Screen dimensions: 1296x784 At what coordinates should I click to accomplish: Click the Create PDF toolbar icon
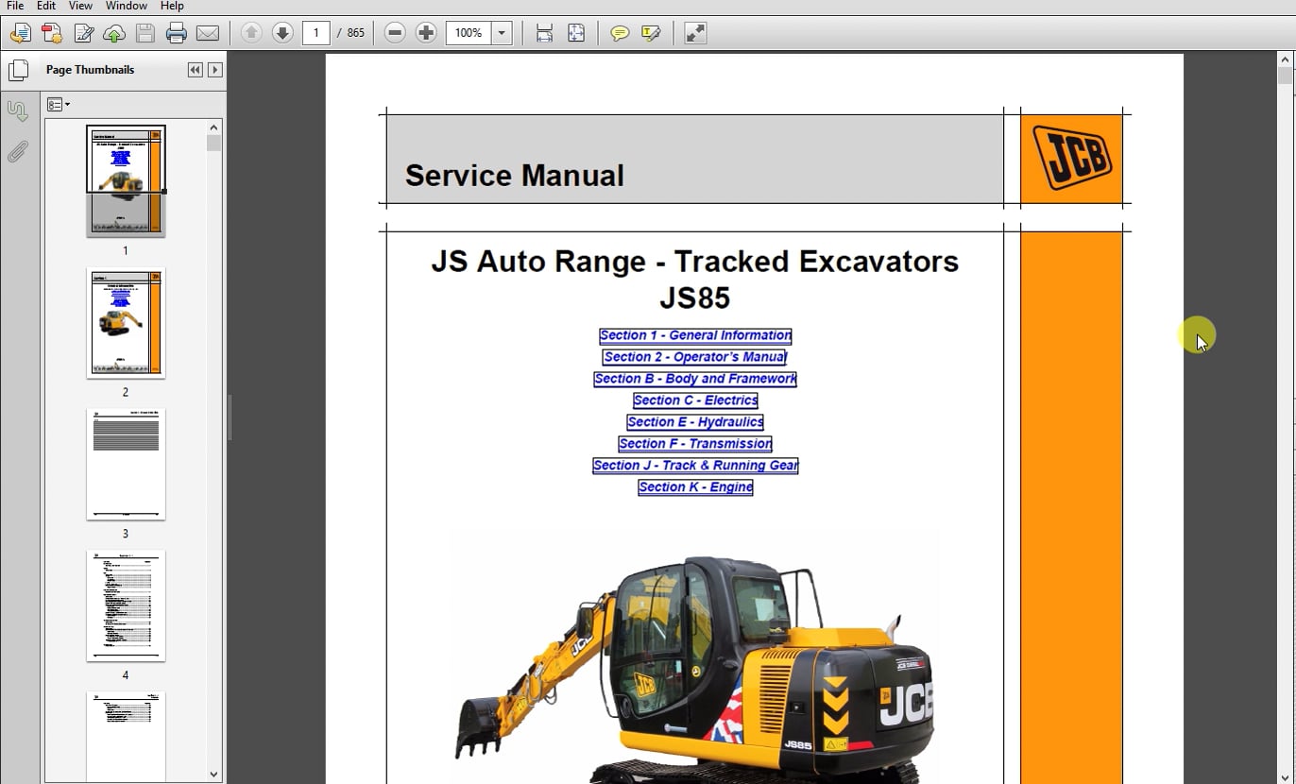20,33
